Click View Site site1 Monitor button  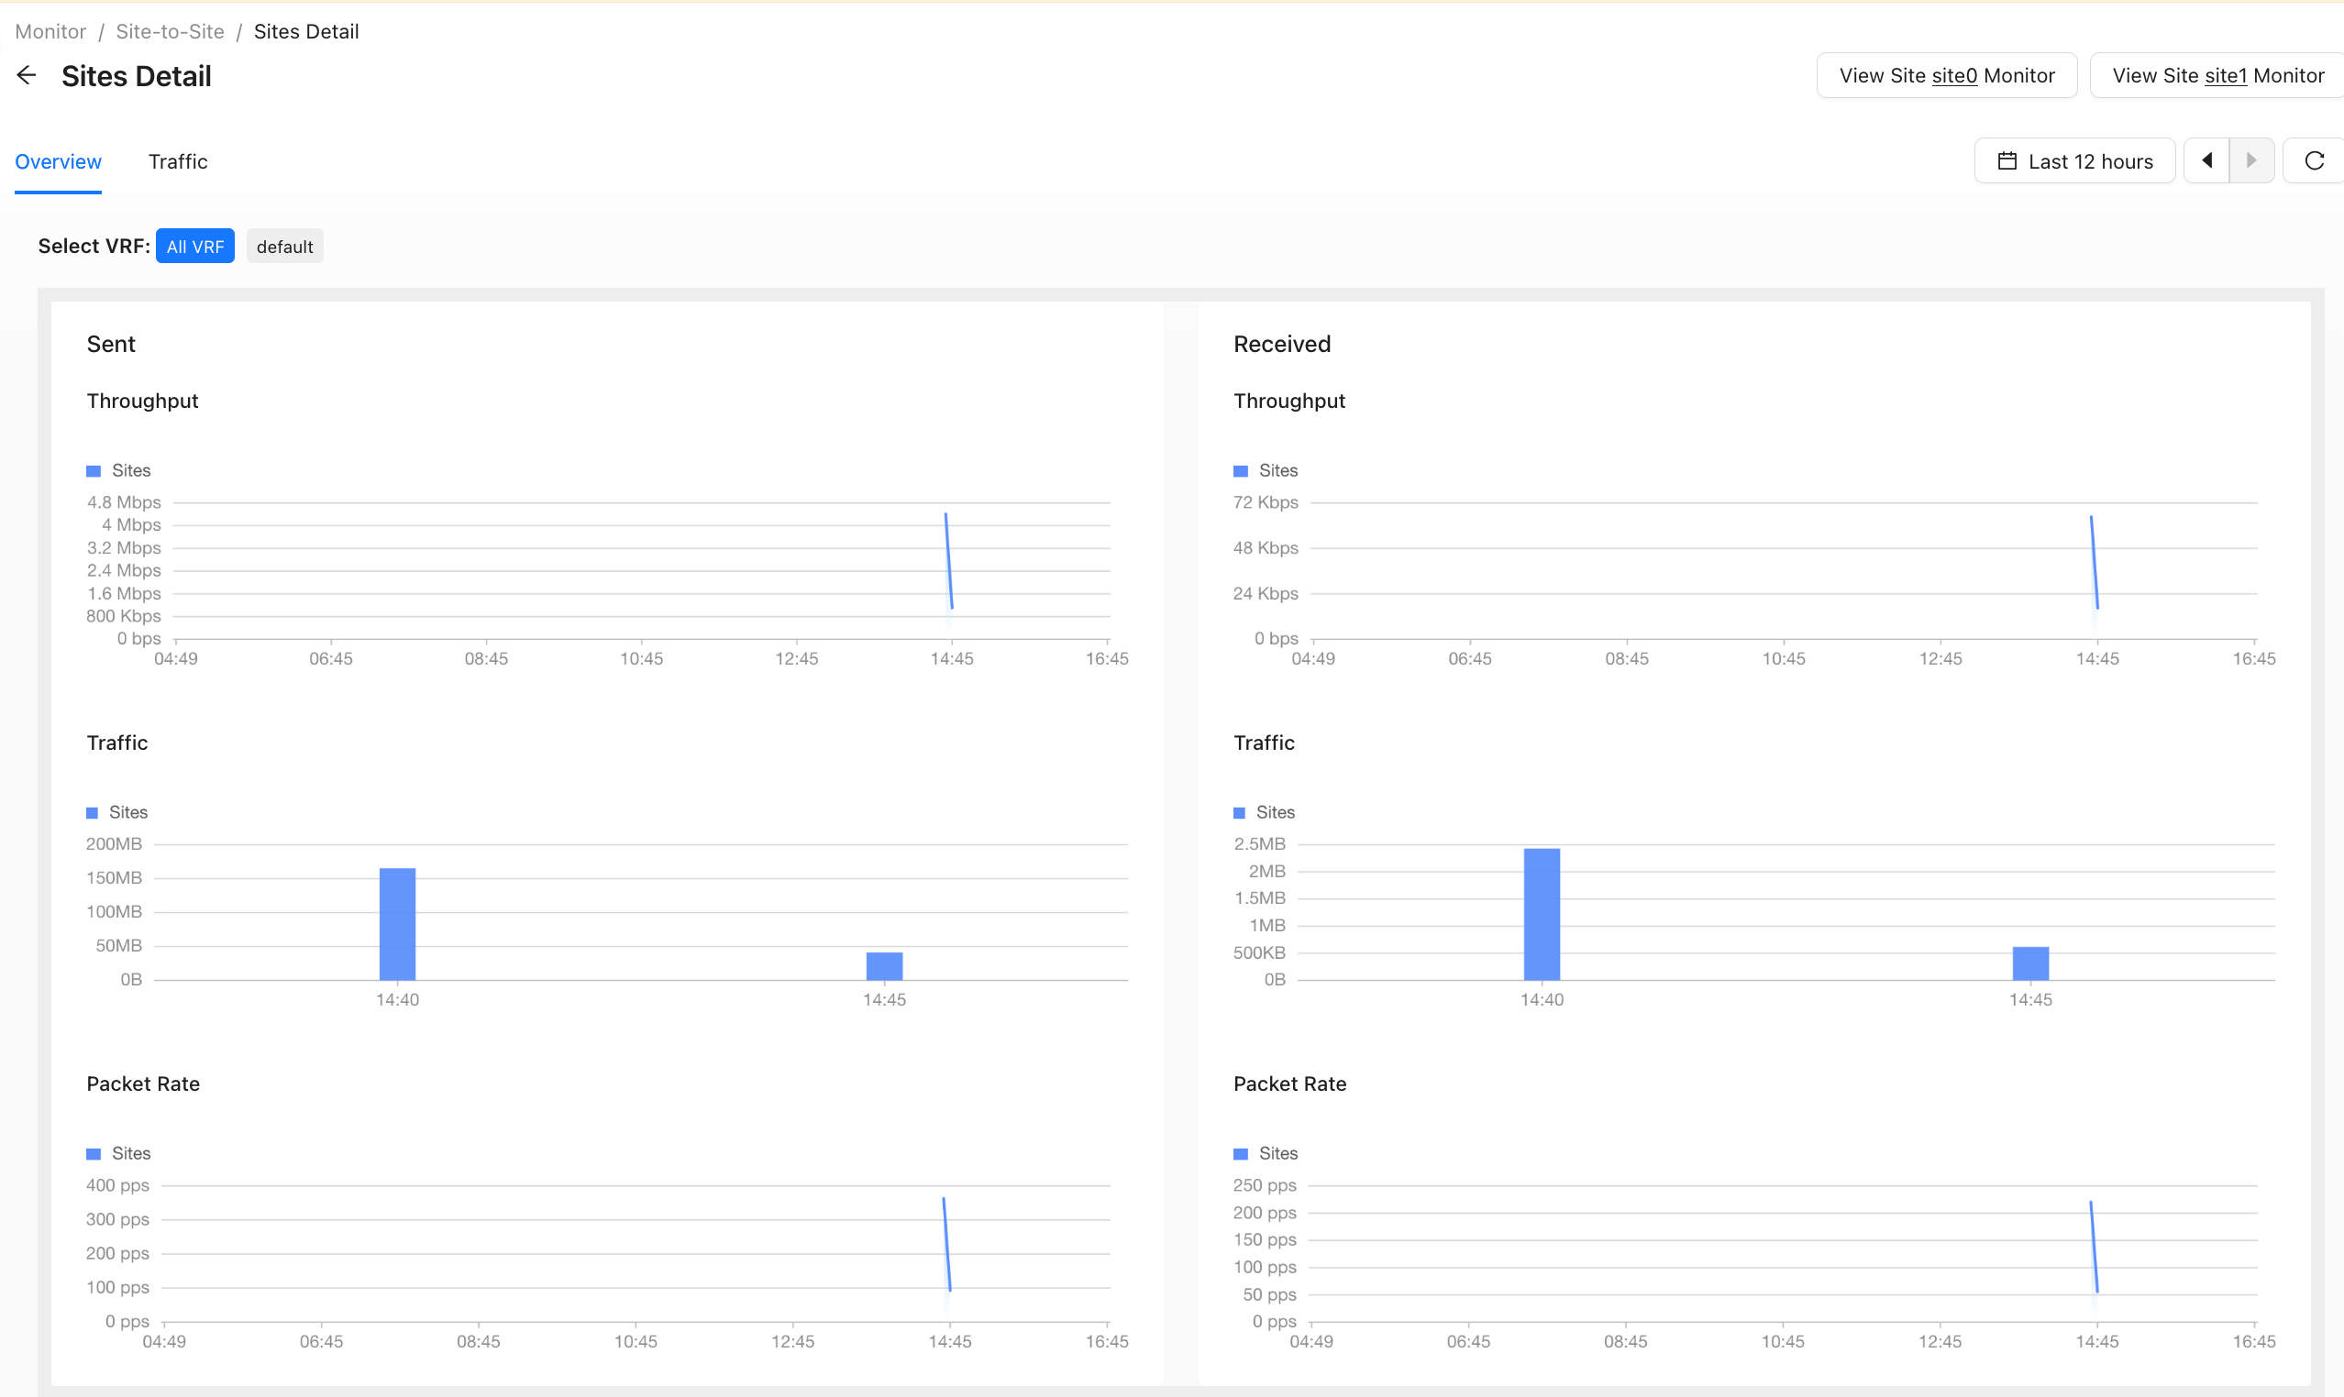pyautogui.click(x=2217, y=75)
